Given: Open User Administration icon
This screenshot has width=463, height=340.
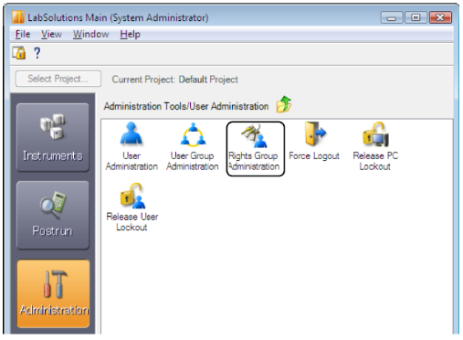Looking at the screenshot, I should click(x=132, y=146).
